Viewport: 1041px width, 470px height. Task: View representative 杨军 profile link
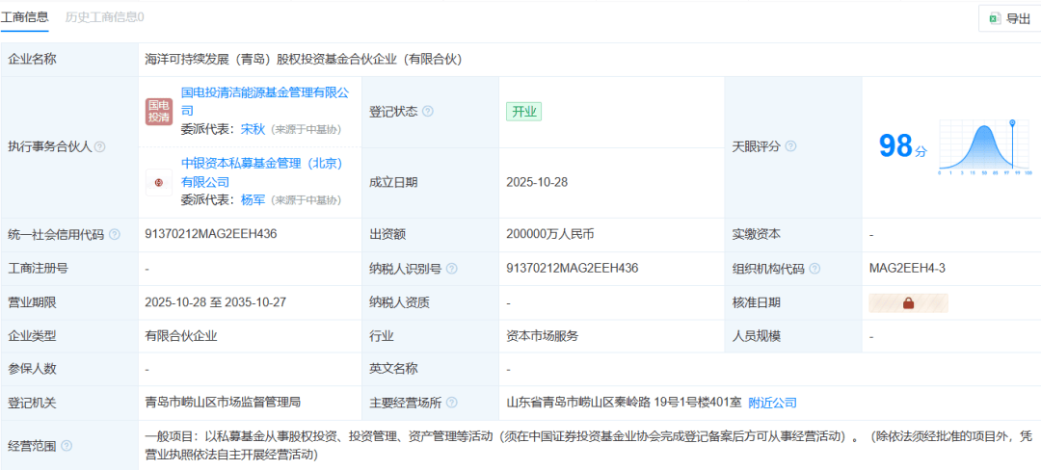coord(253,199)
